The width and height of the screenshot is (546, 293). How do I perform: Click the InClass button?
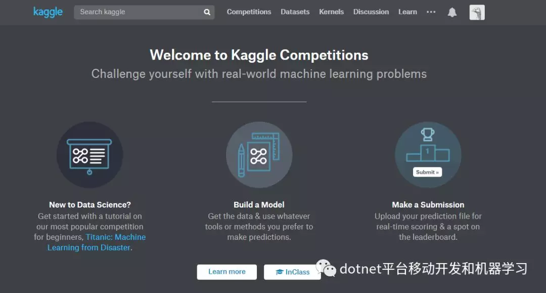pyautogui.click(x=292, y=272)
